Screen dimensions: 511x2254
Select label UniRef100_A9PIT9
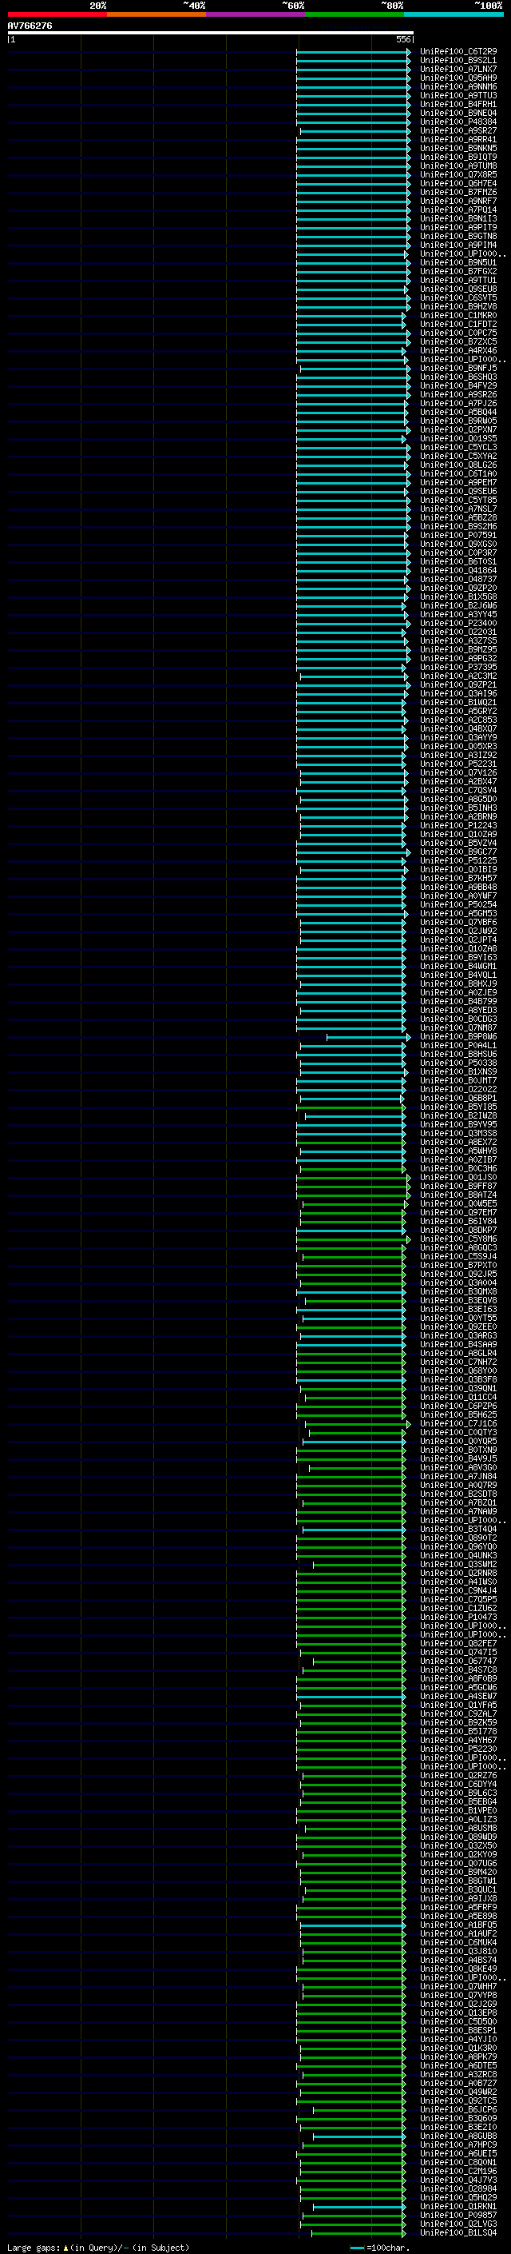tap(458, 228)
